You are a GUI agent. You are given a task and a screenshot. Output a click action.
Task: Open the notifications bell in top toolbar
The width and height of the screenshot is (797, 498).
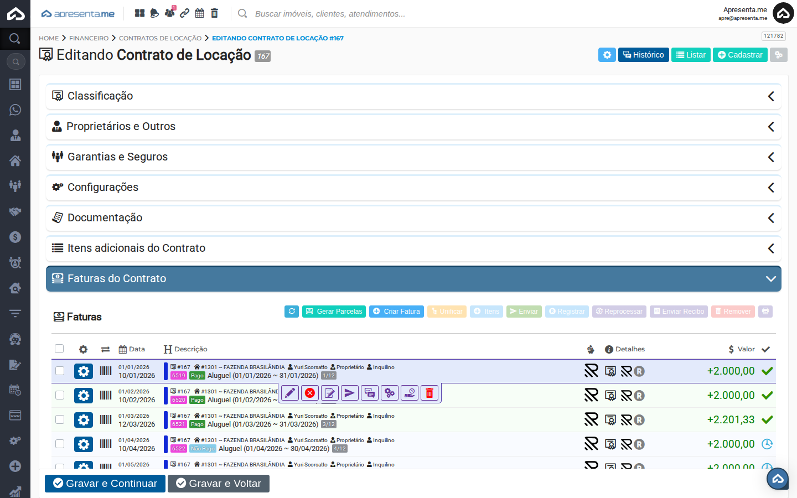[155, 13]
